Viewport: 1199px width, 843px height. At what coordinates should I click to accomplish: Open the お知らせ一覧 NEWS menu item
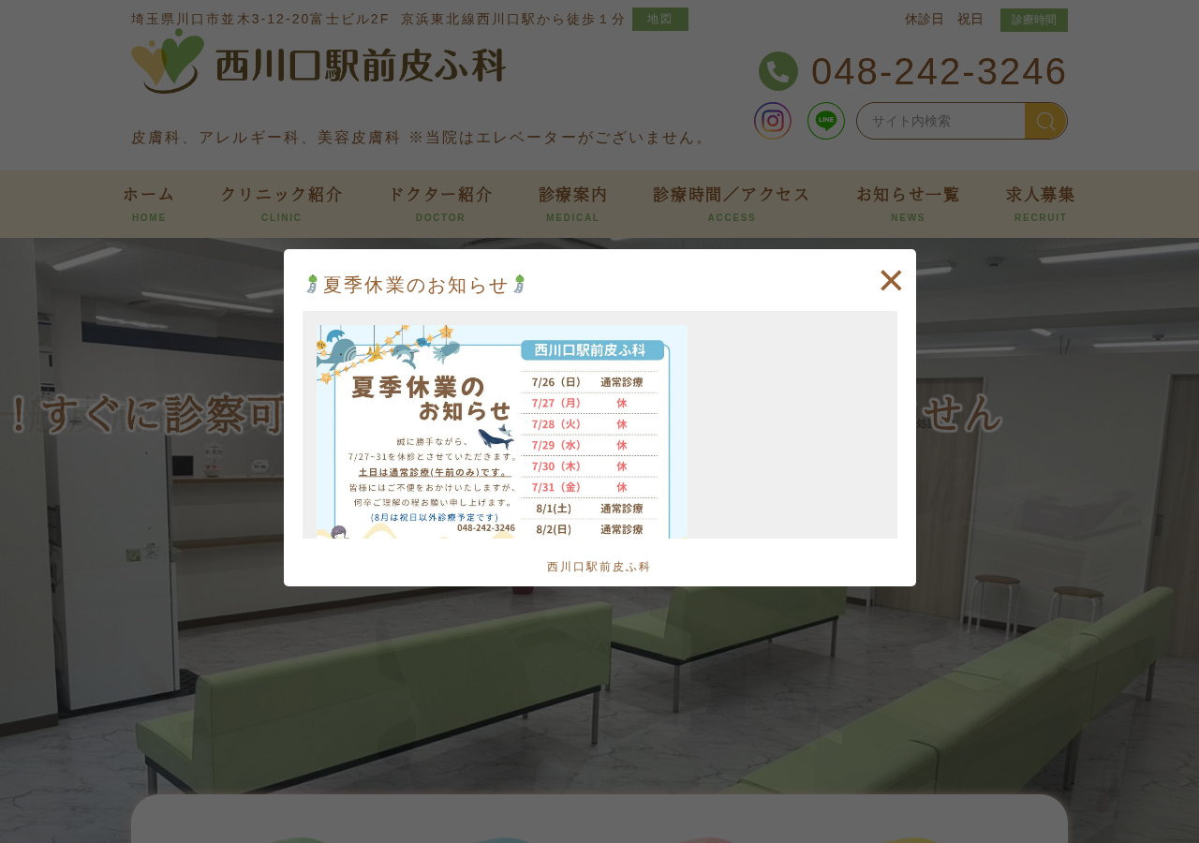[x=909, y=203]
